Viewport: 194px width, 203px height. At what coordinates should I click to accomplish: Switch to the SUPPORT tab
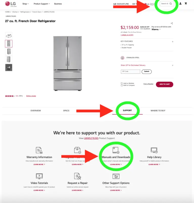coord(128,110)
